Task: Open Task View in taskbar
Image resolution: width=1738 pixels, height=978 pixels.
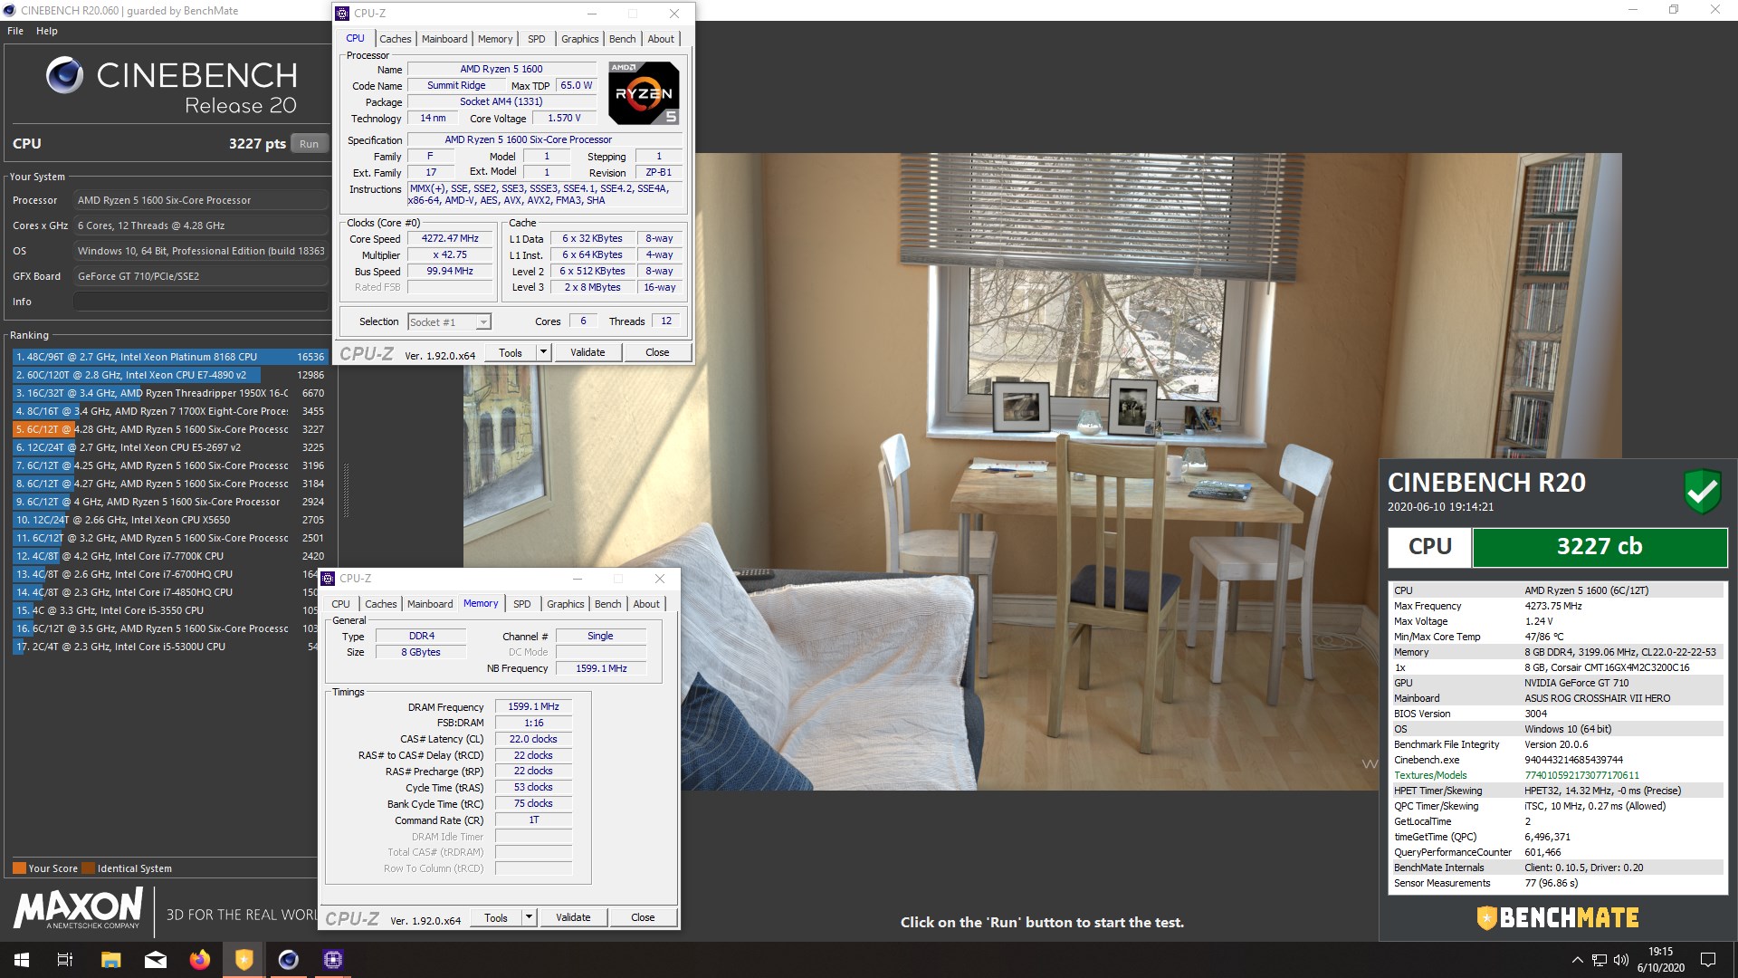Action: [x=65, y=960]
